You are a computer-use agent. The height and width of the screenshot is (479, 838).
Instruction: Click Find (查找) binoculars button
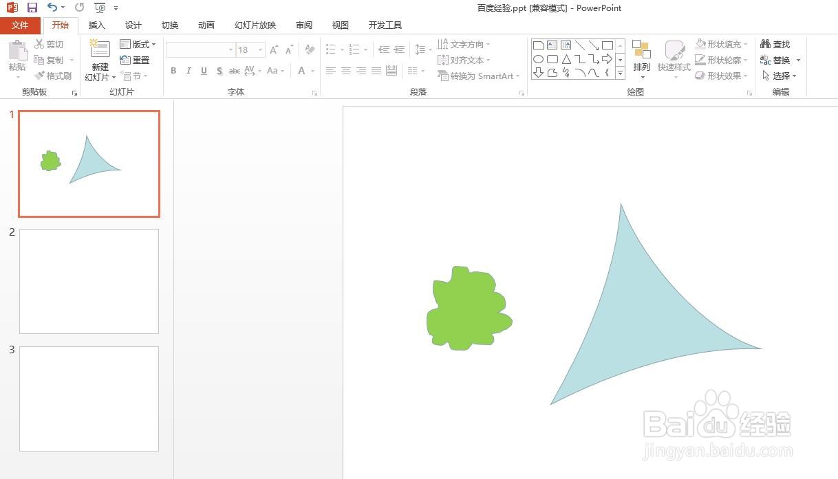point(775,44)
